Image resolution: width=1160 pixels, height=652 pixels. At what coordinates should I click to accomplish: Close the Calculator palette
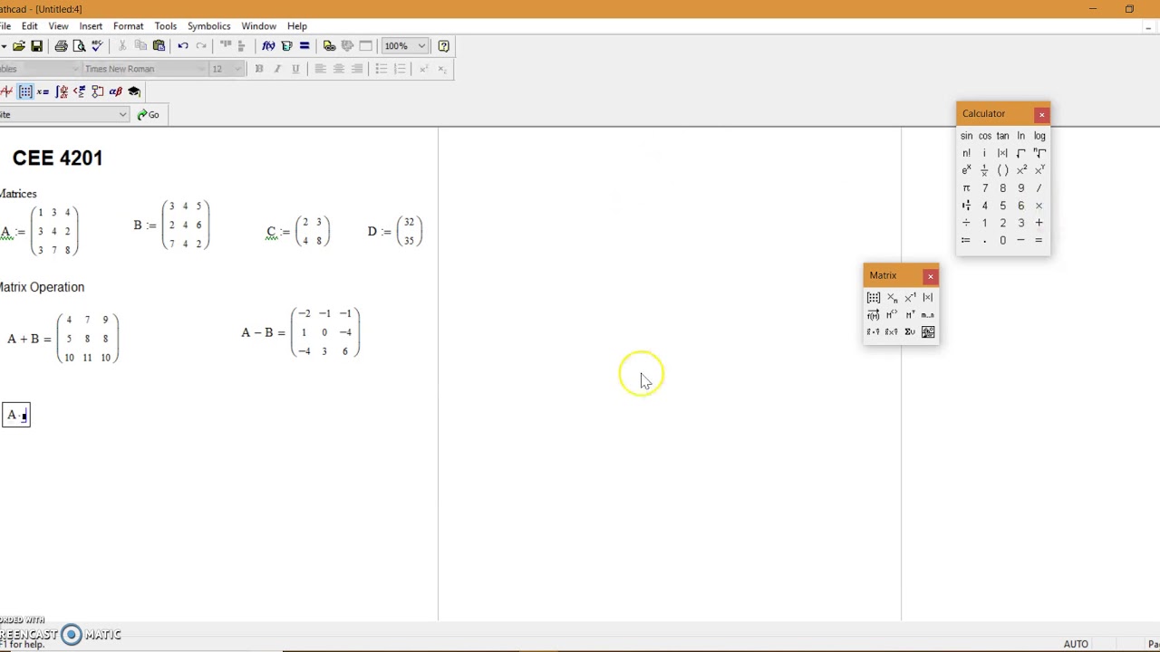[1041, 114]
